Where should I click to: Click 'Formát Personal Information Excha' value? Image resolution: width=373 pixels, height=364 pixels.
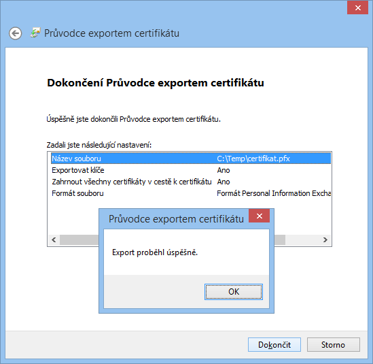point(274,193)
